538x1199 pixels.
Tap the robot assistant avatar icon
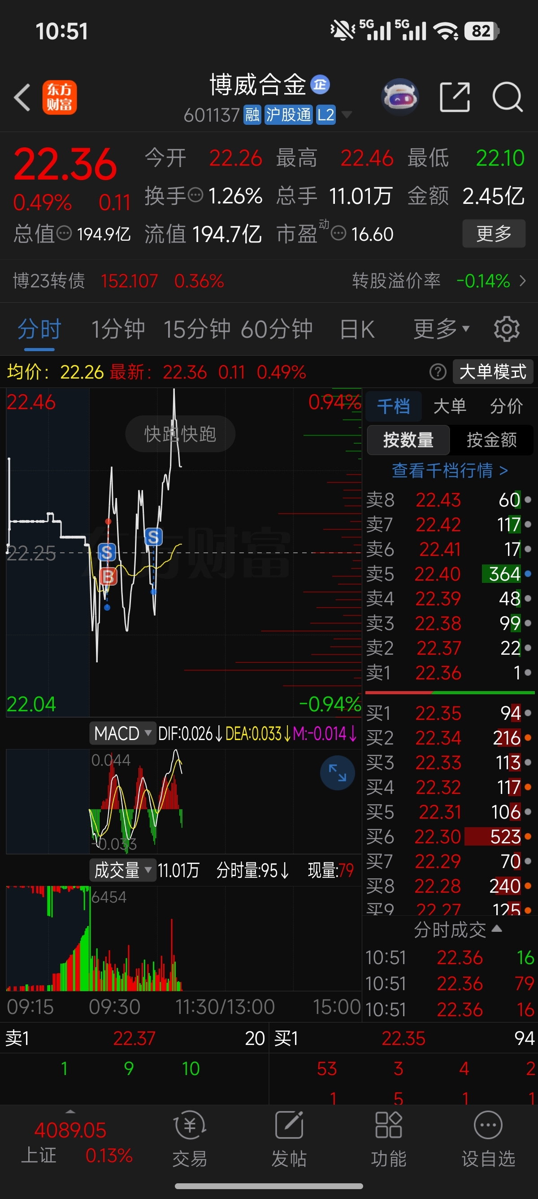(399, 97)
